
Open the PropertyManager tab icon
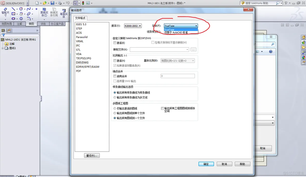(x=9, y=31)
